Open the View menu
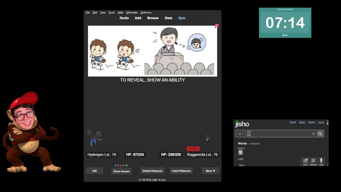The width and height of the screenshot is (341, 192). click(x=103, y=13)
